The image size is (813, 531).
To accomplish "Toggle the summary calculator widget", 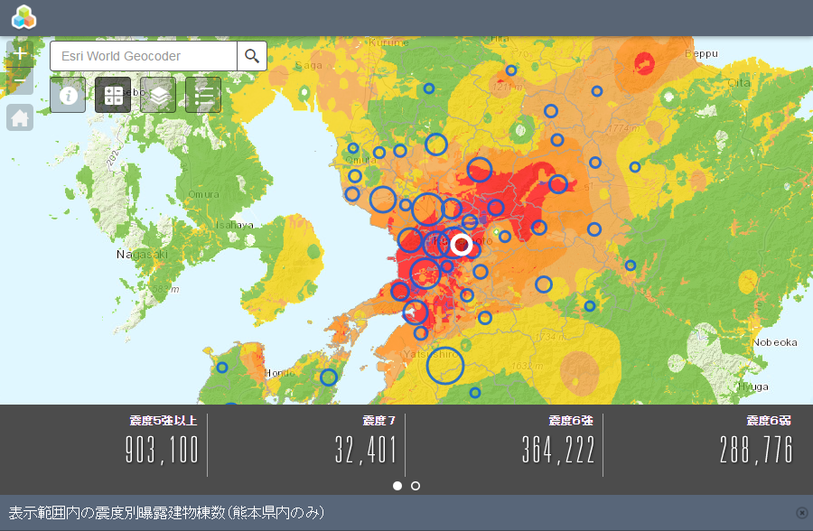I will [x=113, y=95].
